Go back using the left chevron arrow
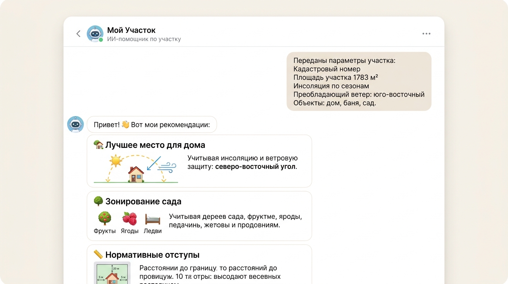This screenshot has height=284, width=508. (x=78, y=34)
